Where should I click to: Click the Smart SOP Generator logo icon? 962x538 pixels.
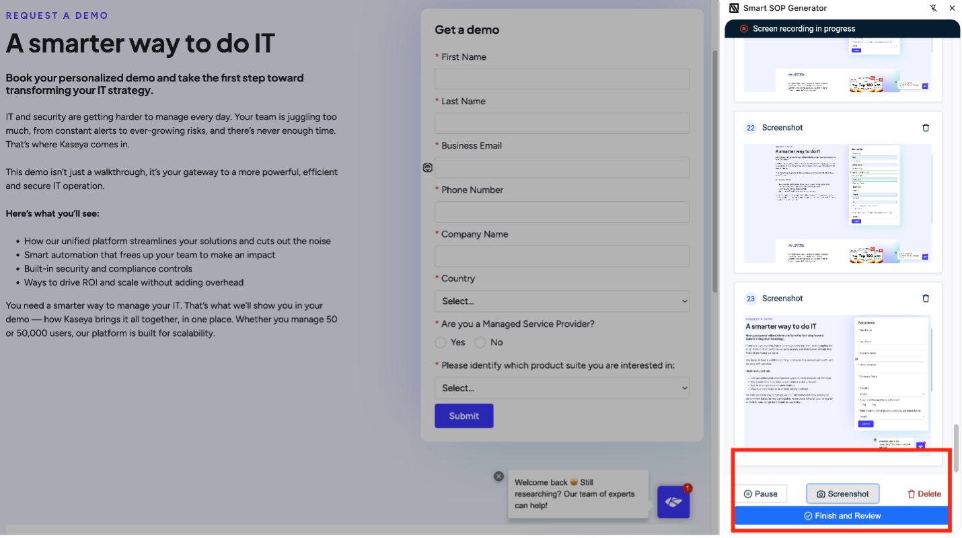pos(734,8)
